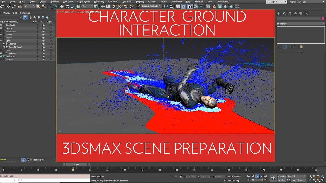Open the Krakatoa menu

pyautogui.click(x=199, y=2)
